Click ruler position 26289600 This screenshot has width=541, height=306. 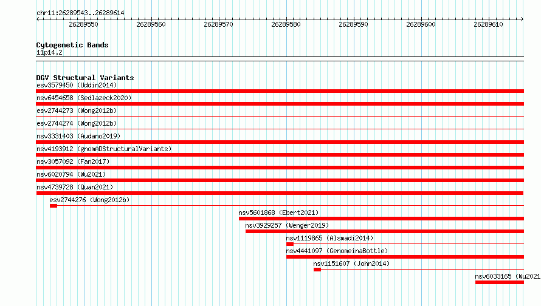click(x=421, y=24)
